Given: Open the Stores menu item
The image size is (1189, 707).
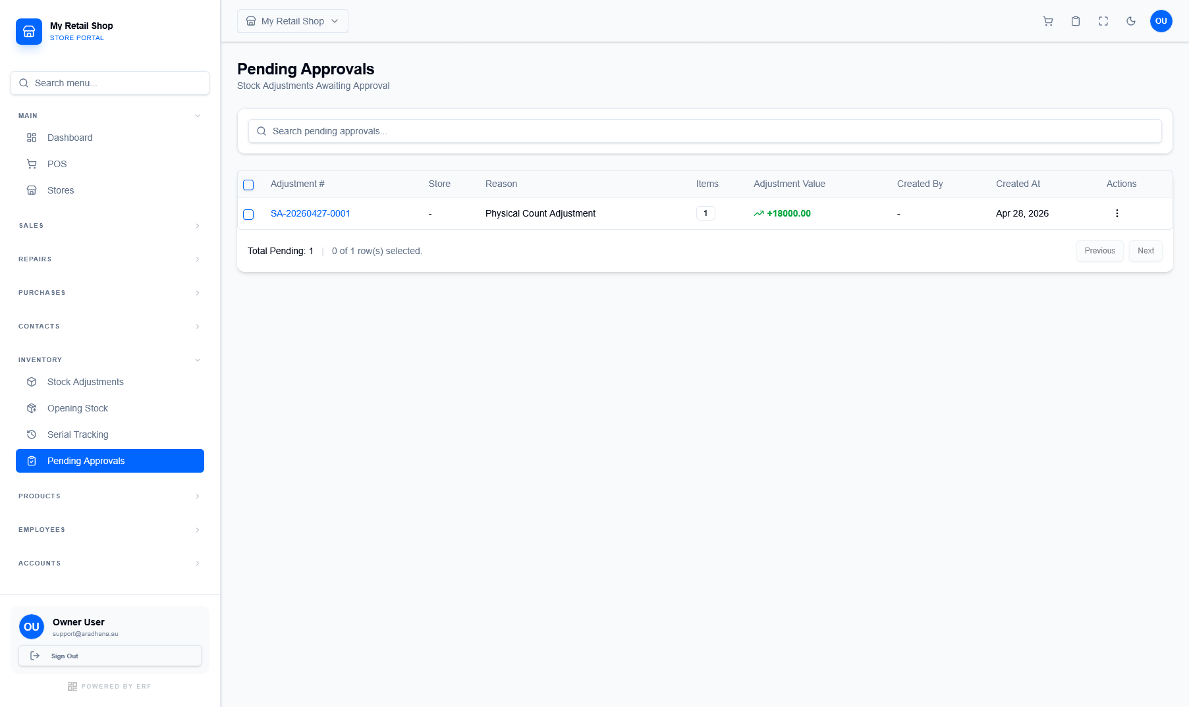Looking at the screenshot, I should pyautogui.click(x=110, y=190).
